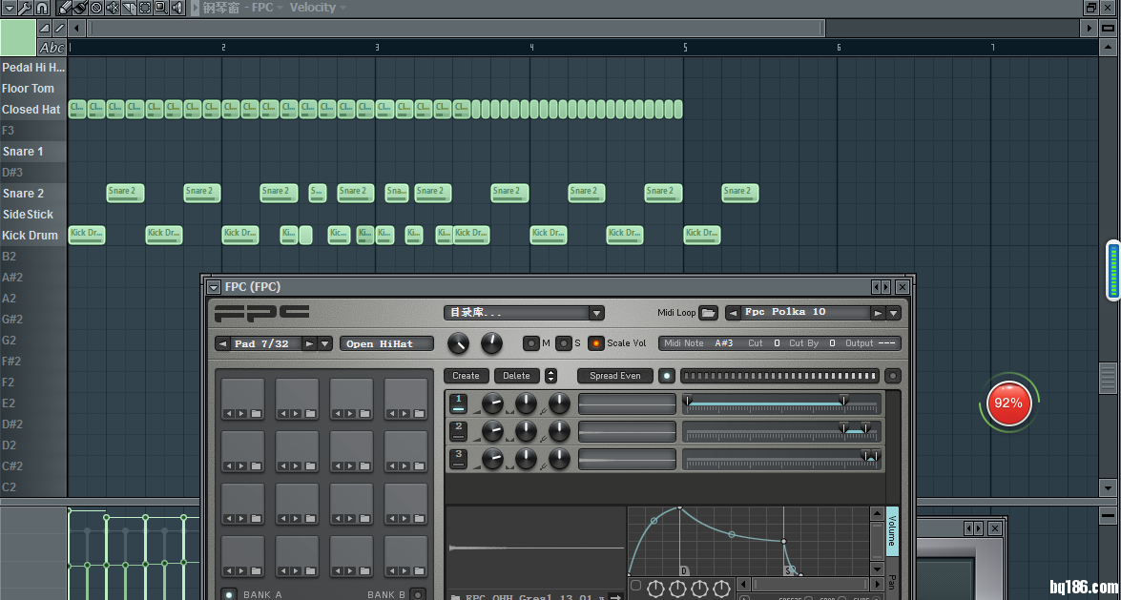Switch to the Pan envelope tab
Image resolution: width=1121 pixels, height=600 pixels.
click(x=892, y=582)
